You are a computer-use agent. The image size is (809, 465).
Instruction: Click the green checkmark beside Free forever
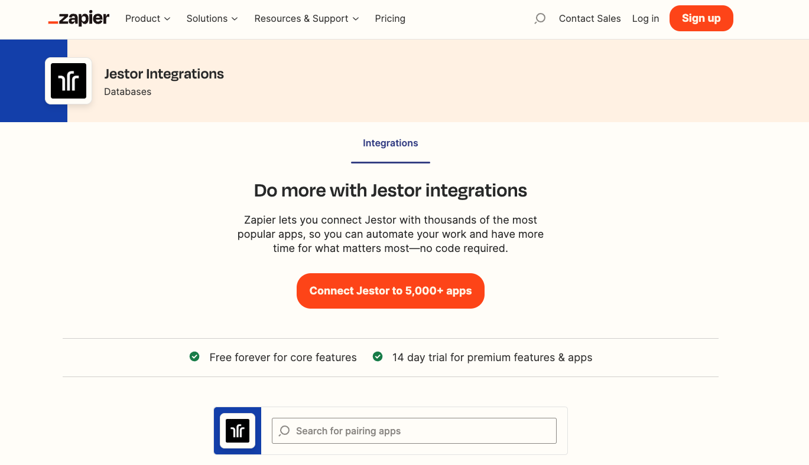pyautogui.click(x=194, y=356)
